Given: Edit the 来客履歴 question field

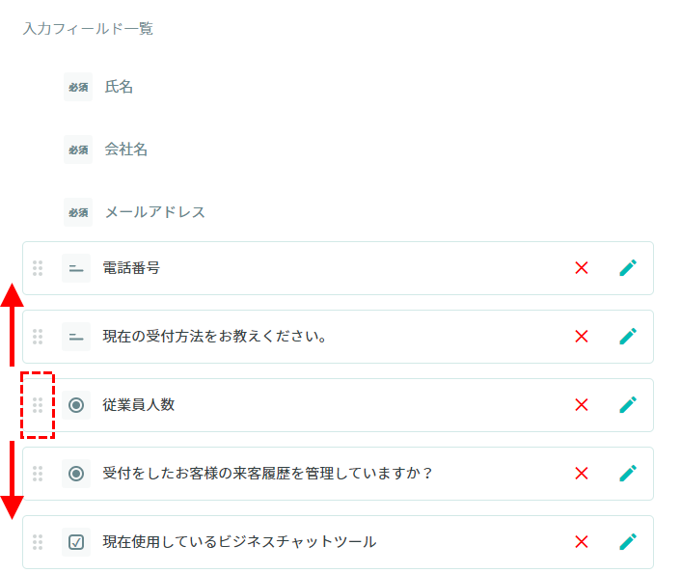Looking at the screenshot, I should tap(628, 474).
